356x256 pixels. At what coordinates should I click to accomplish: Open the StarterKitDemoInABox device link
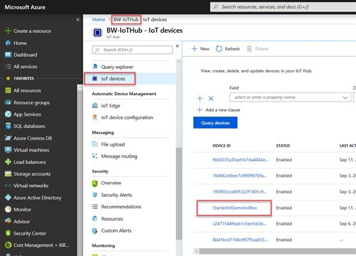click(x=235, y=208)
